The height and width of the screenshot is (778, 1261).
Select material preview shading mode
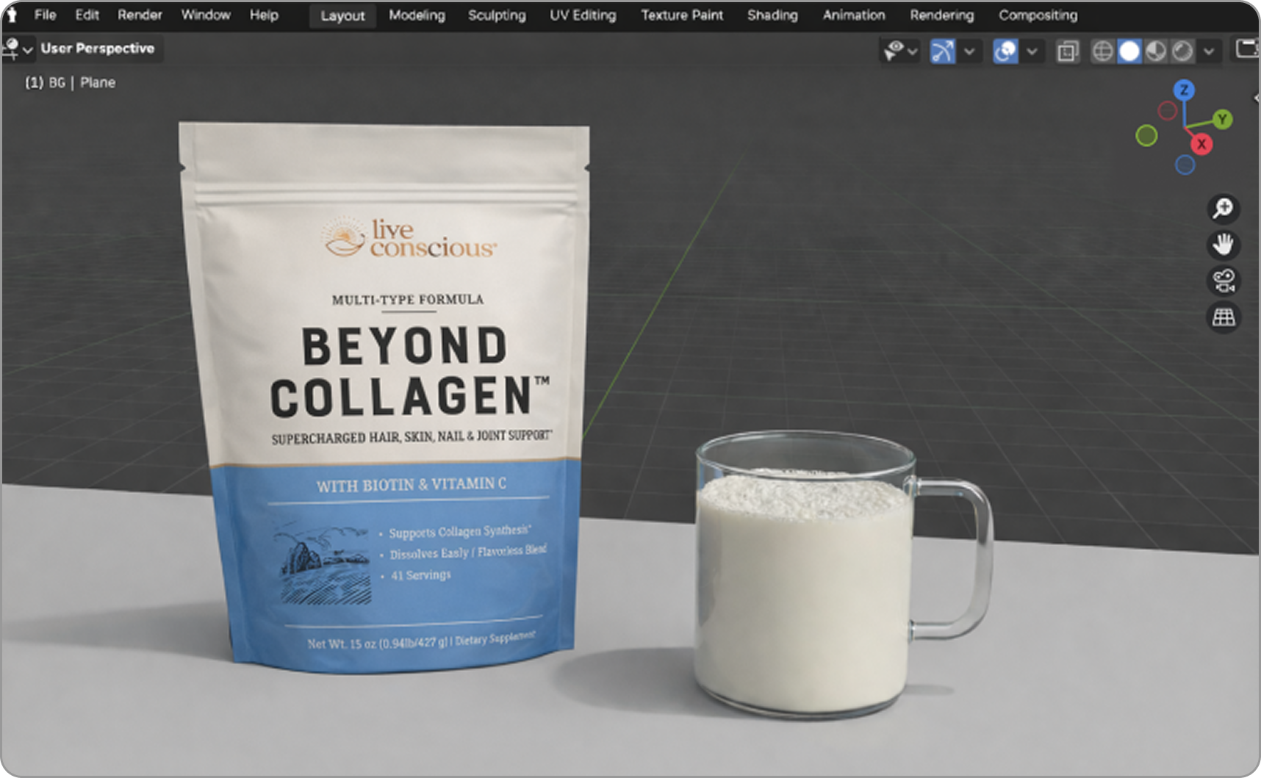click(x=1156, y=51)
